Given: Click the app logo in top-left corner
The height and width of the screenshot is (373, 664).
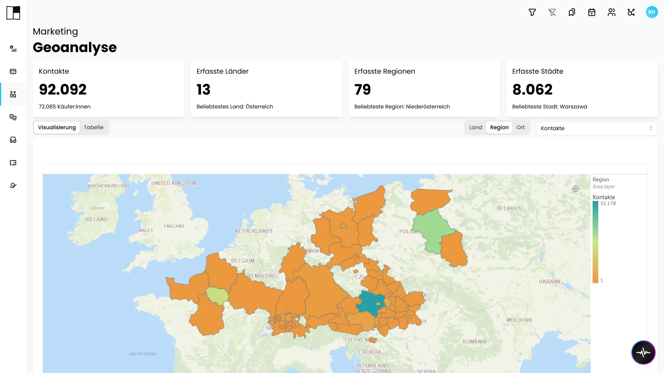Looking at the screenshot, I should (13, 13).
